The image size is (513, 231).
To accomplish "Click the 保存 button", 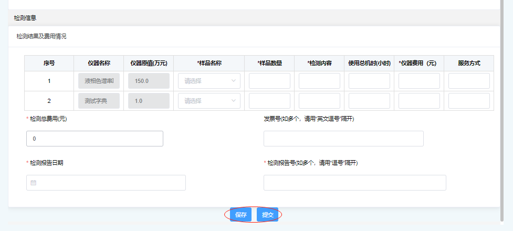I will click(x=241, y=215).
